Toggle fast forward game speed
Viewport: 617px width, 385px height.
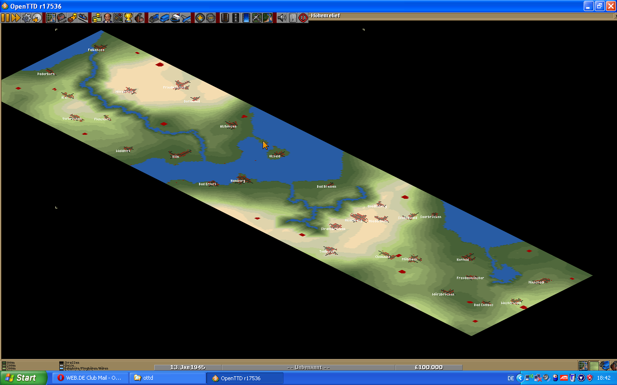16,18
